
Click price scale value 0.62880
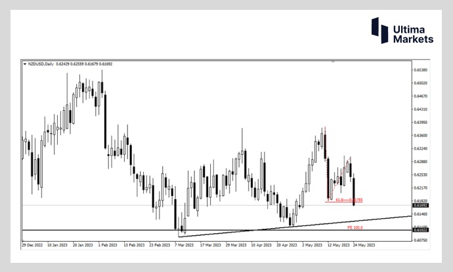point(420,161)
